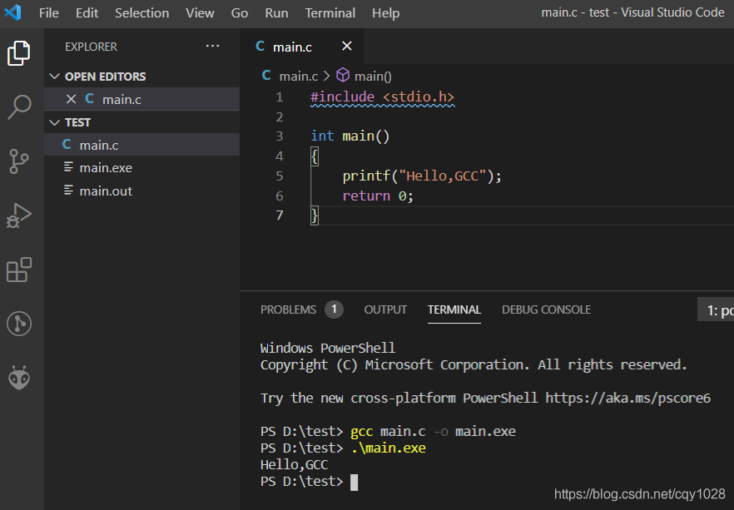
Task: Open the Search view in activity bar
Action: click(18, 107)
